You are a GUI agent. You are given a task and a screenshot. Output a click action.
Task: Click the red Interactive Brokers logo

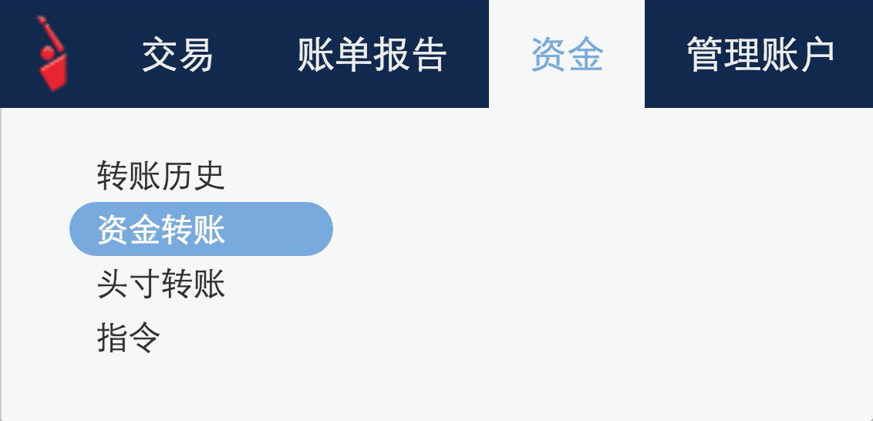click(52, 53)
